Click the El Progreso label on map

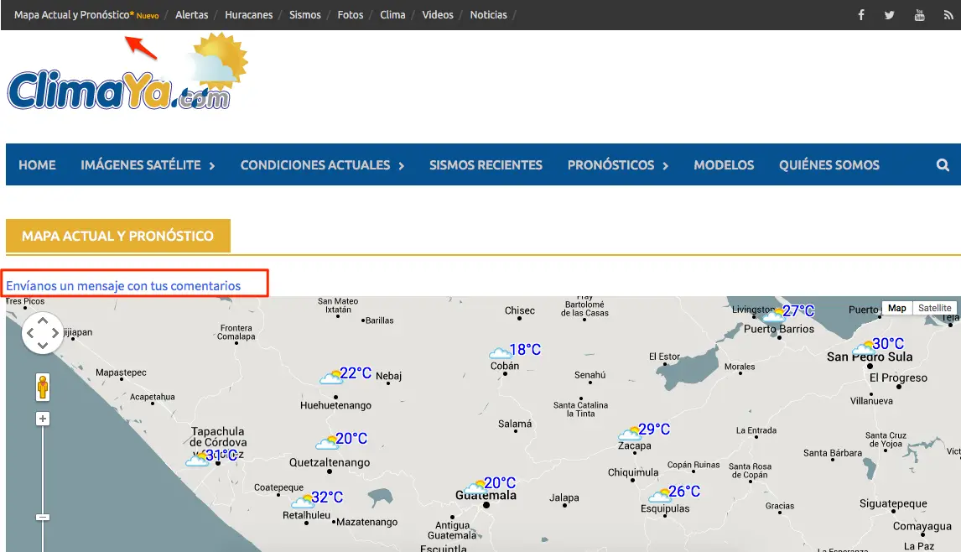click(x=898, y=378)
